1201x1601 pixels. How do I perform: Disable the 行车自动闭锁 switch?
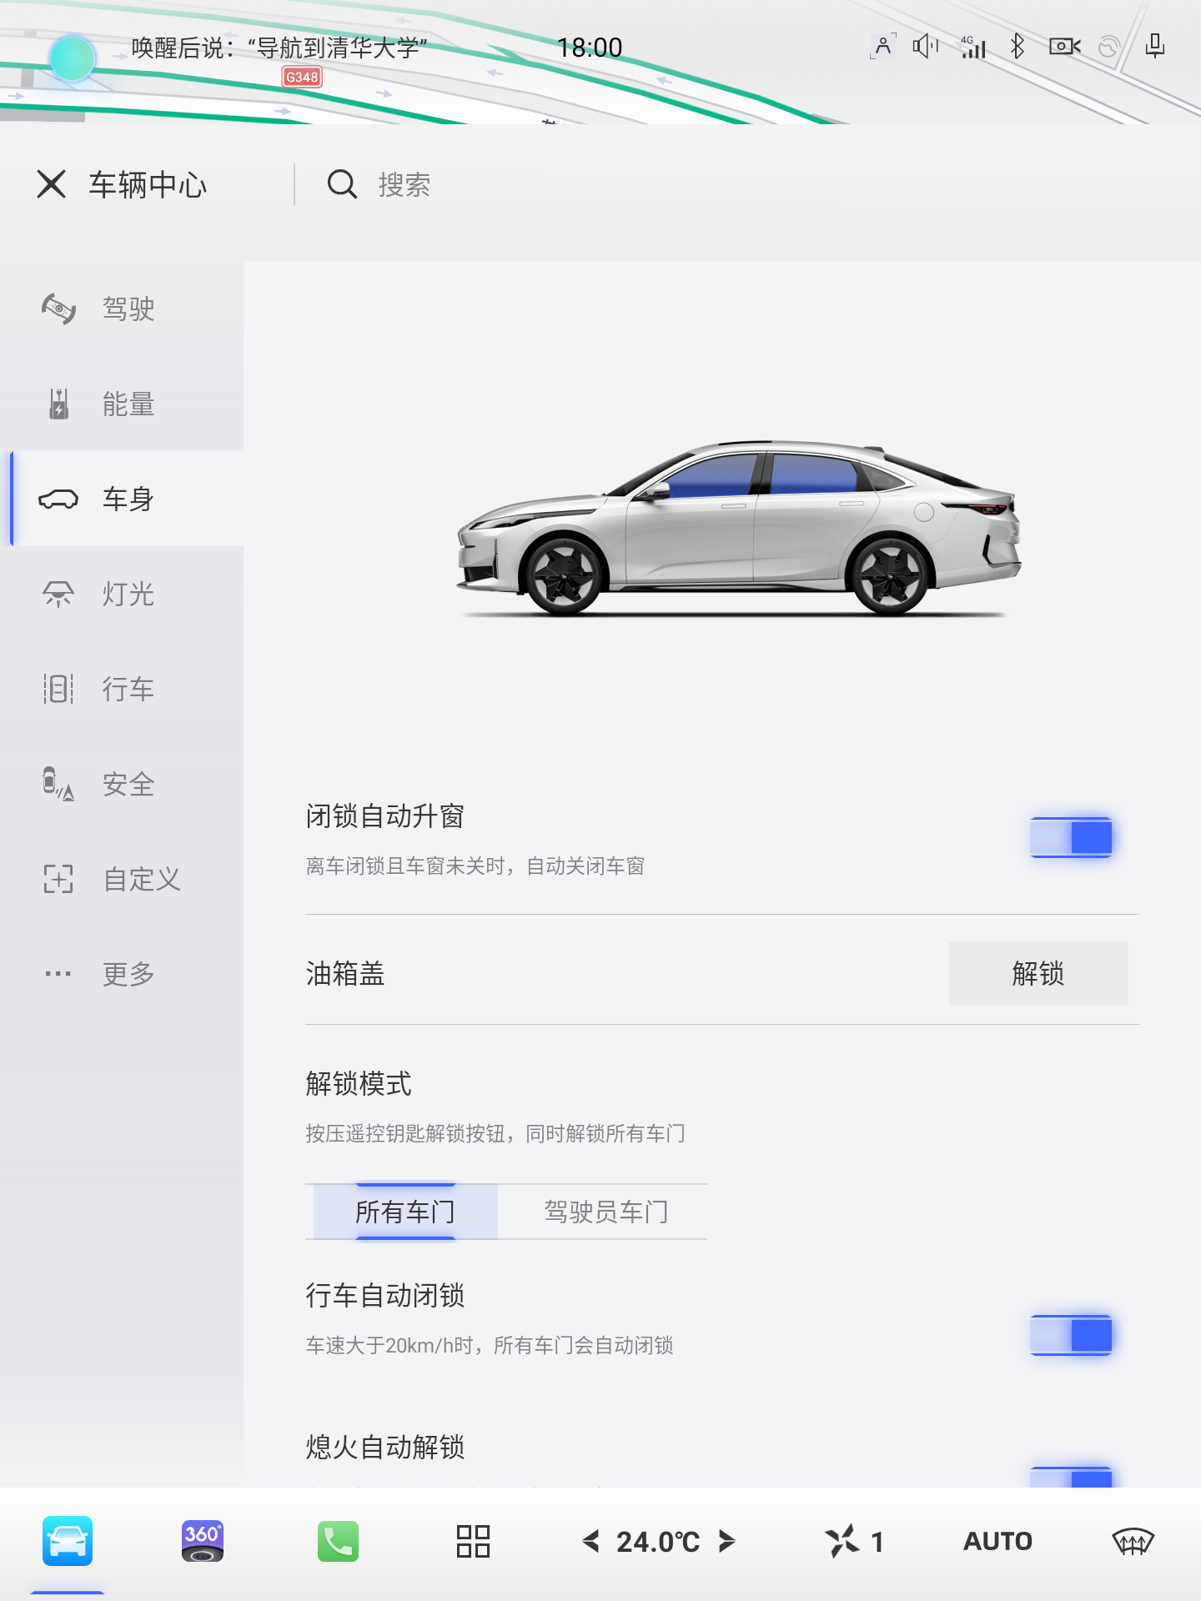click(1071, 1335)
